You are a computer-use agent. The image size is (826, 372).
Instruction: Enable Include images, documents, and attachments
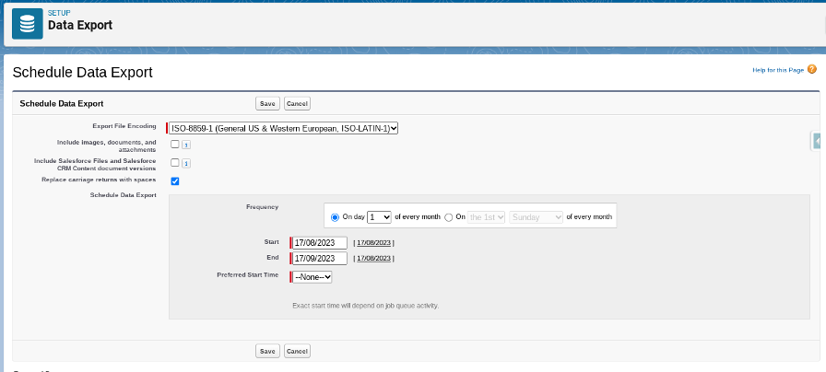[175, 145]
